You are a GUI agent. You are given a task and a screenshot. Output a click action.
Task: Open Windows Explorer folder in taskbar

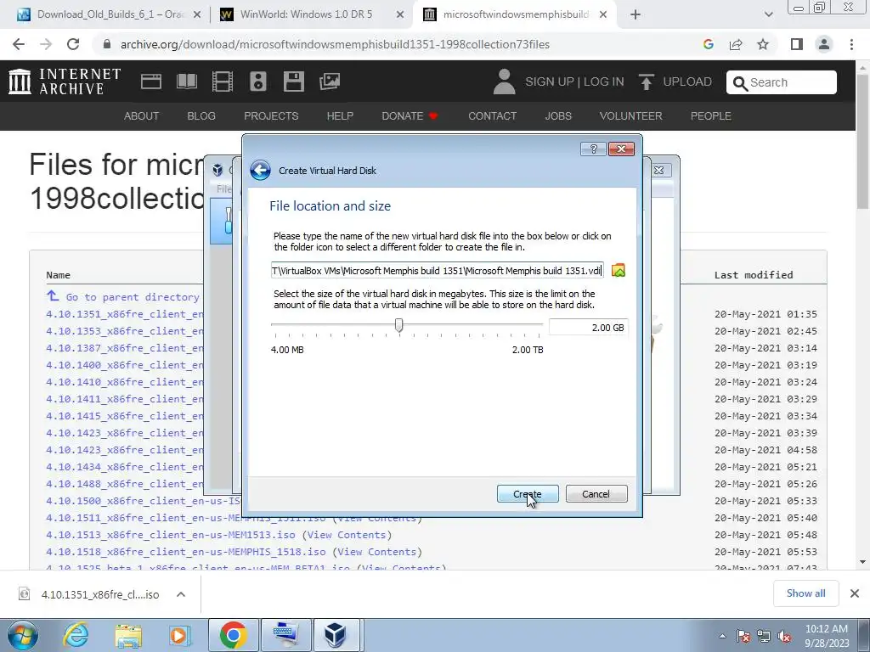point(128,635)
